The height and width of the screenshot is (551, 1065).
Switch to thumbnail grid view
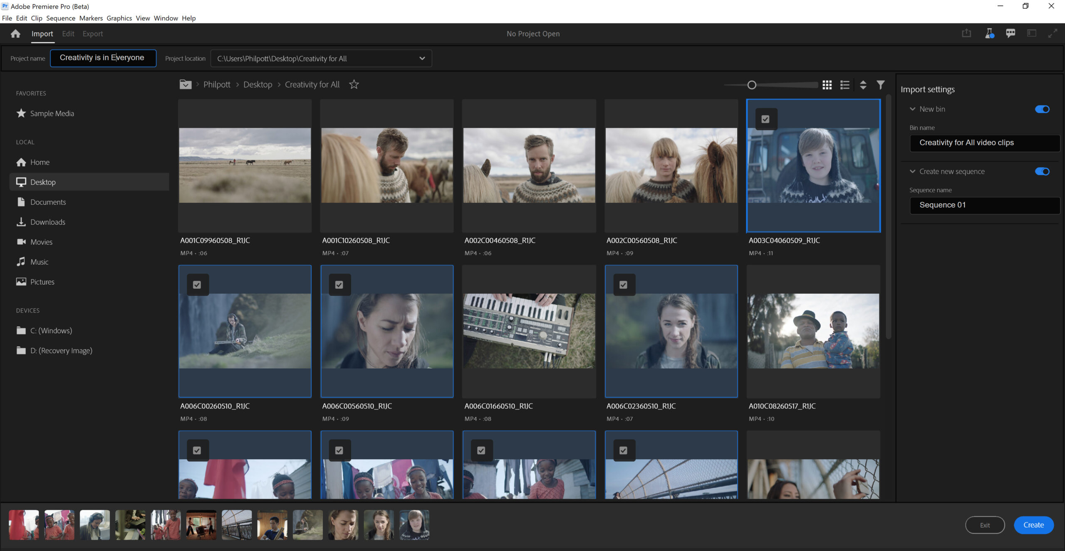pos(827,85)
